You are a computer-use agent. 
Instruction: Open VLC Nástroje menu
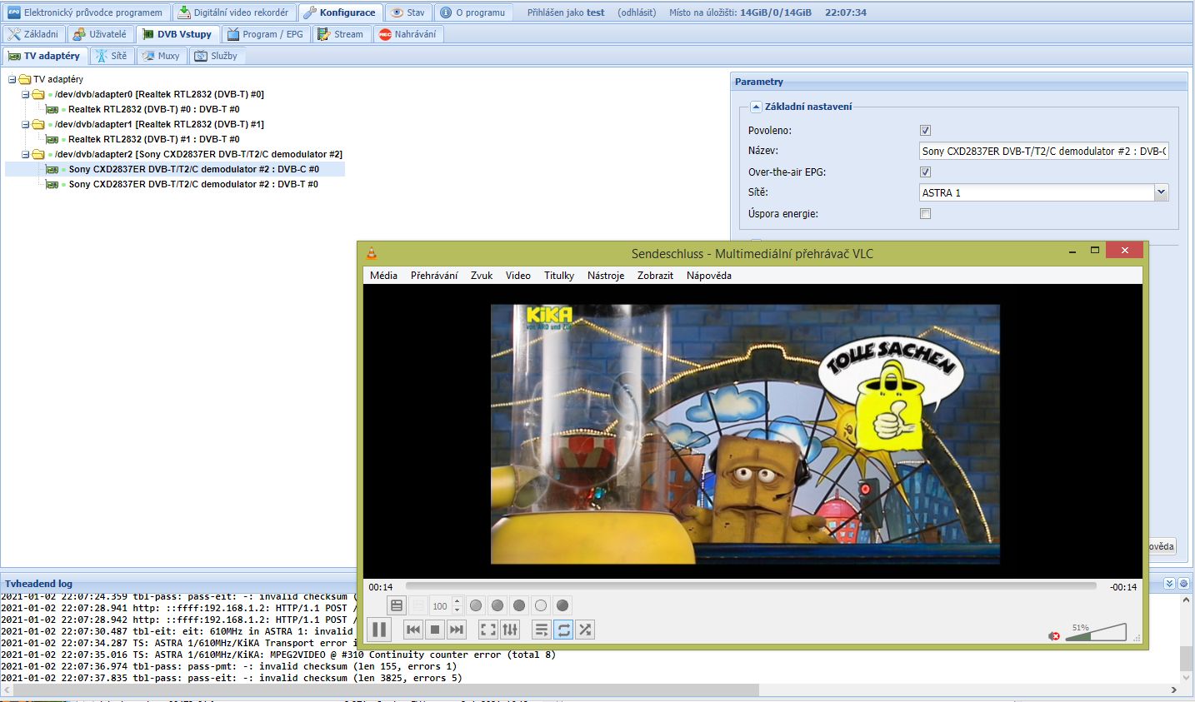(x=606, y=276)
